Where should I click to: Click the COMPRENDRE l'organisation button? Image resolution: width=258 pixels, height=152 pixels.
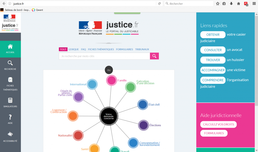pyautogui.click(x=213, y=80)
